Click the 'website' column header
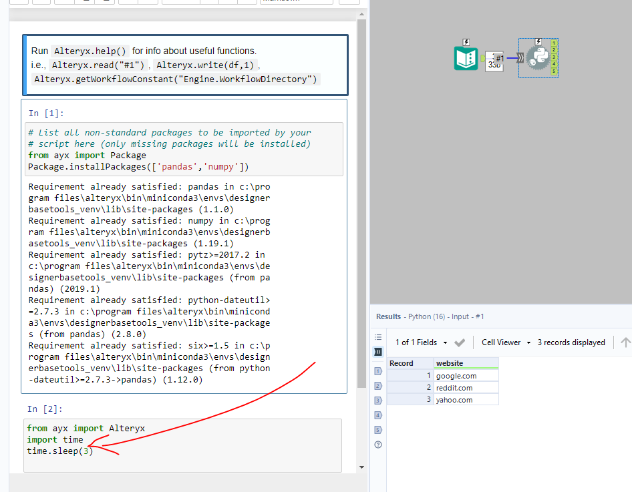Image resolution: width=632 pixels, height=492 pixels. [x=466, y=363]
